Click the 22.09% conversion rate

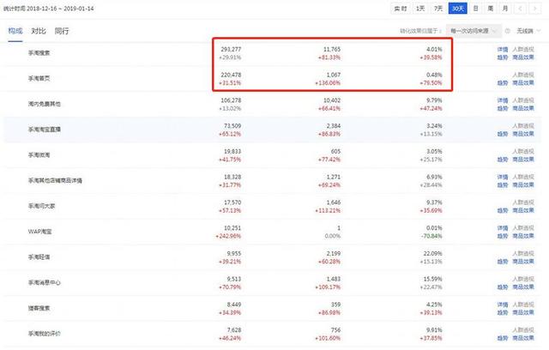point(432,253)
